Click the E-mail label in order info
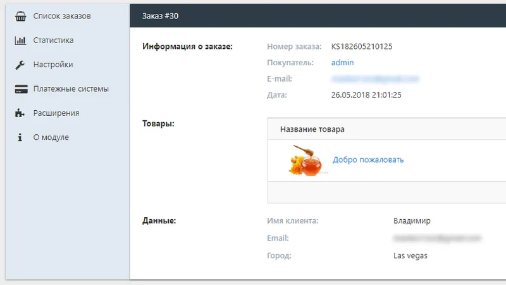Screen dimensions: 506x285 280,79
